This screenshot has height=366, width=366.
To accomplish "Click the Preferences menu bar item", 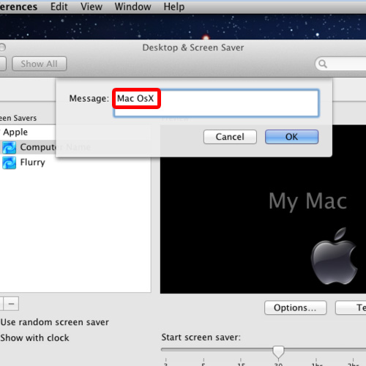I will pos(18,7).
